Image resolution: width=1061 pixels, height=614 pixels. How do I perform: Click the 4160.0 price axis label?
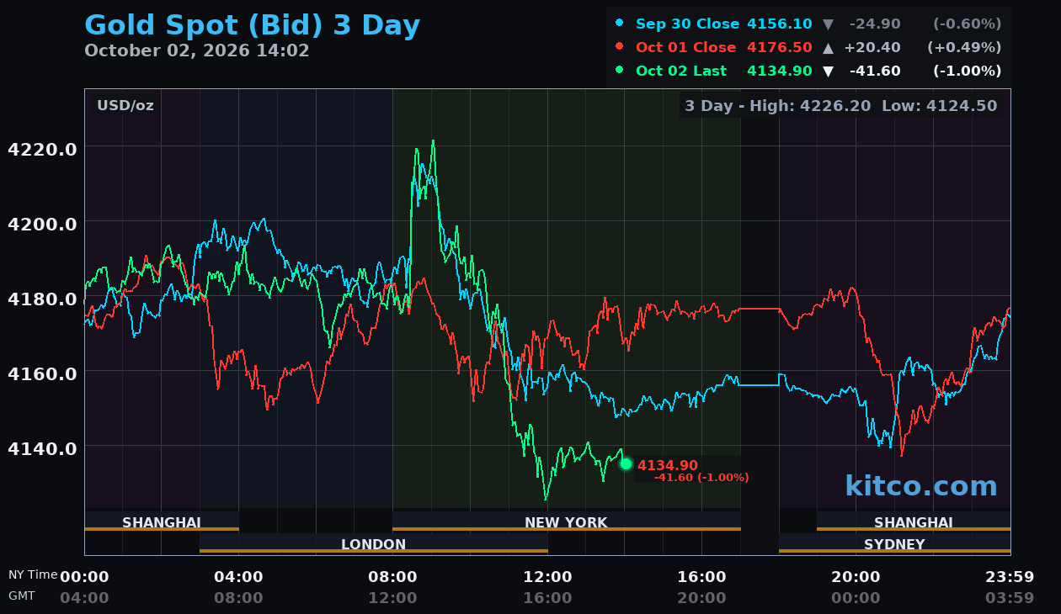tap(42, 373)
